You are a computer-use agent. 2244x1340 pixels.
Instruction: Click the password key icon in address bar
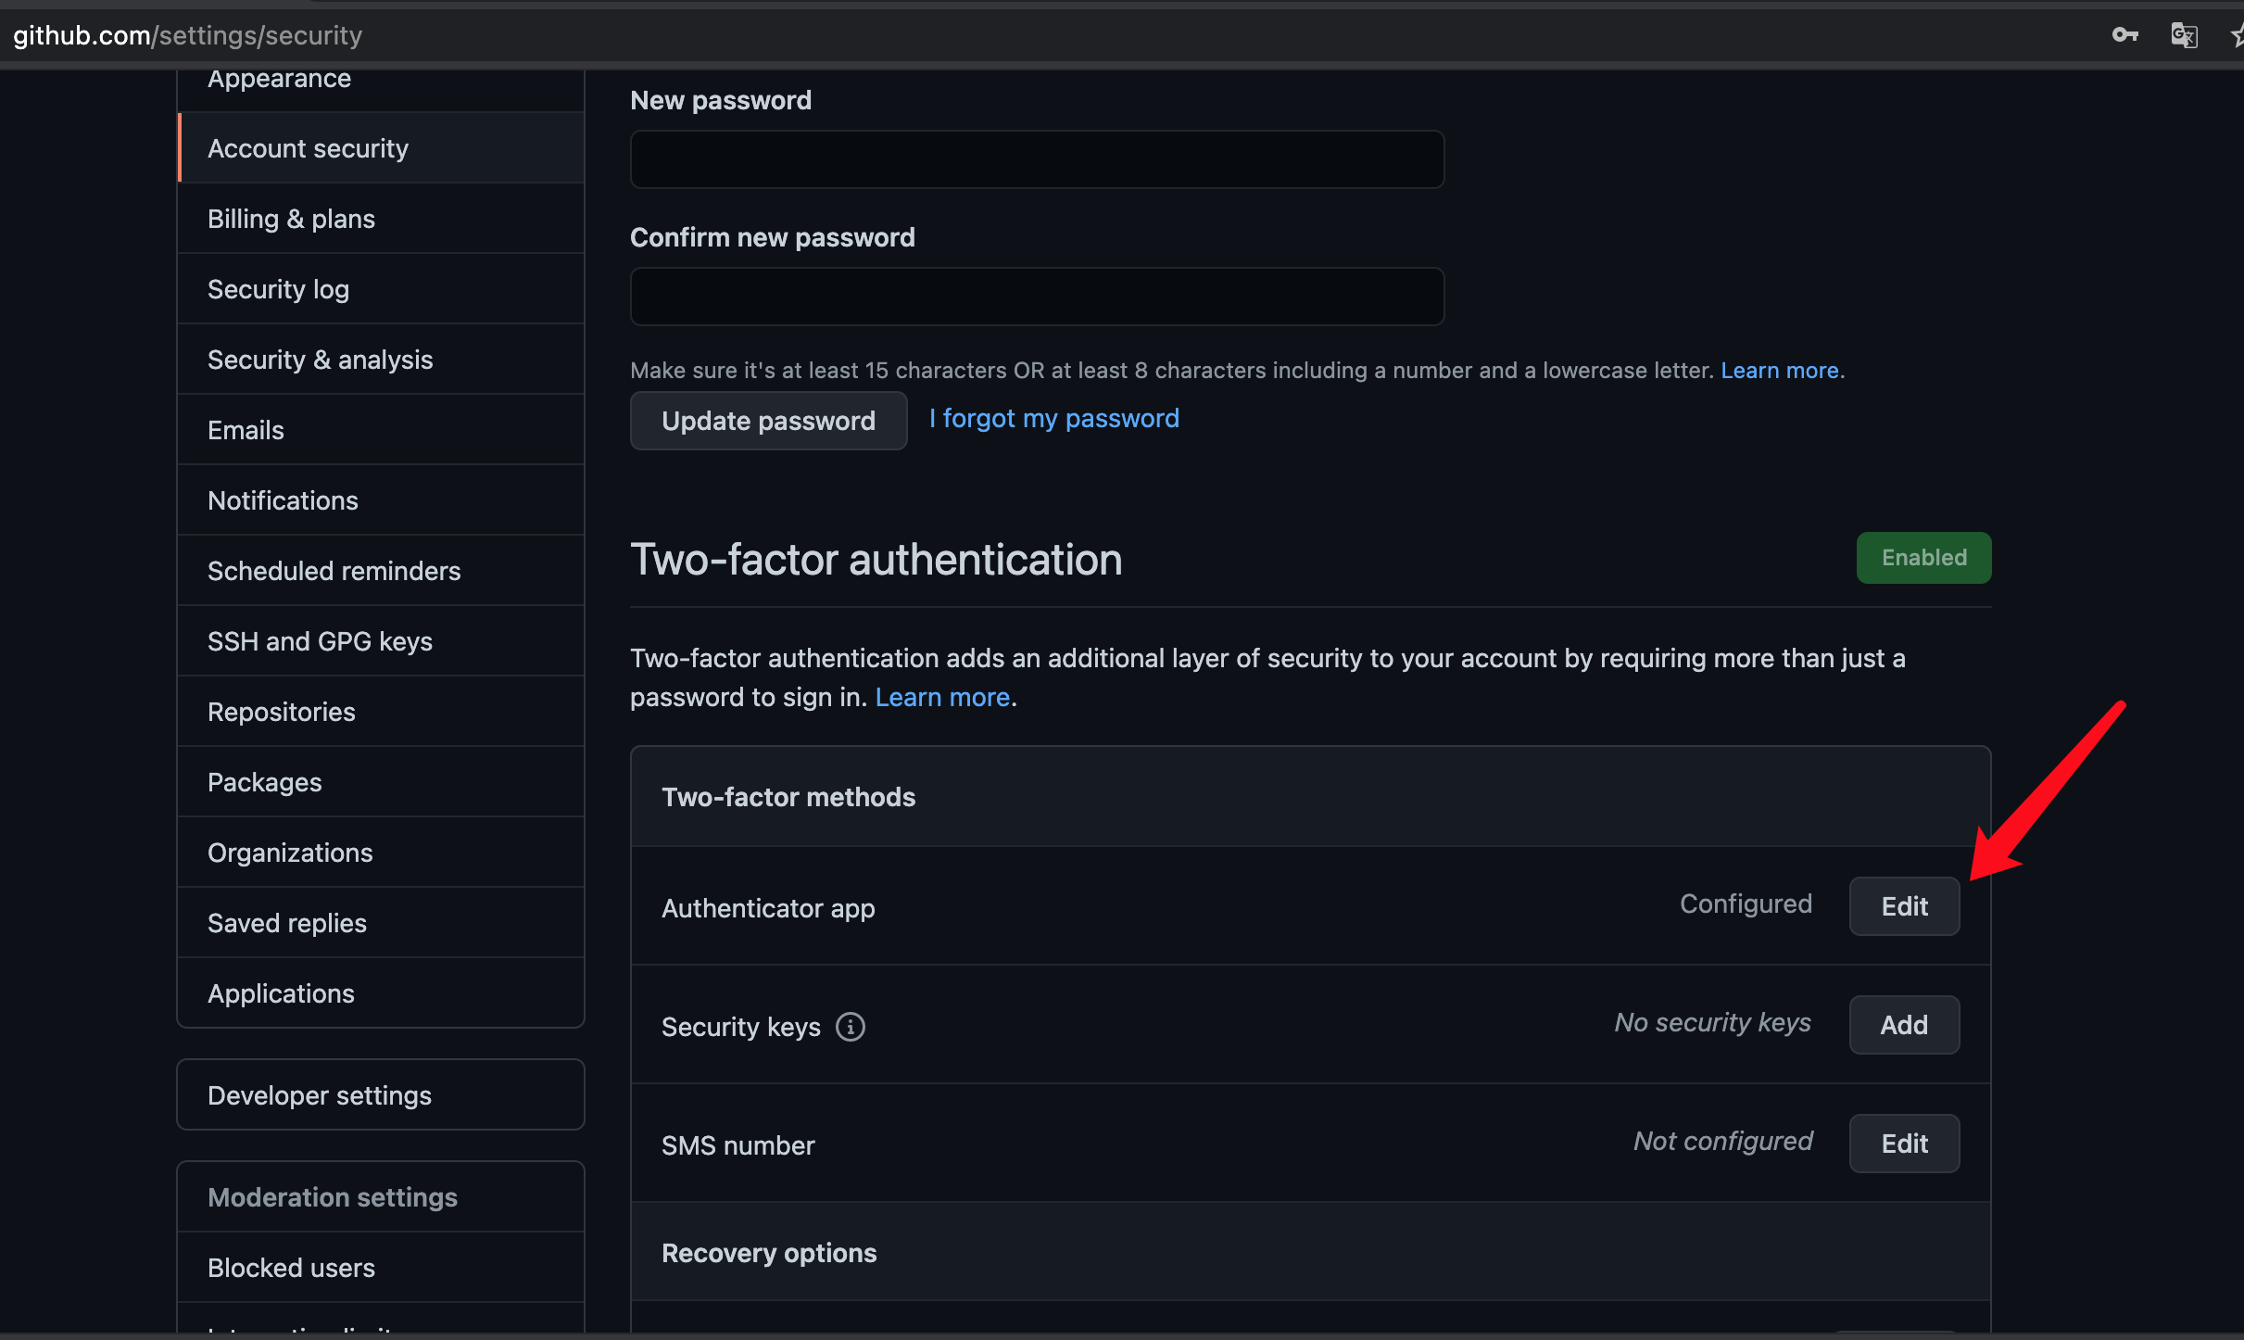point(2124,35)
